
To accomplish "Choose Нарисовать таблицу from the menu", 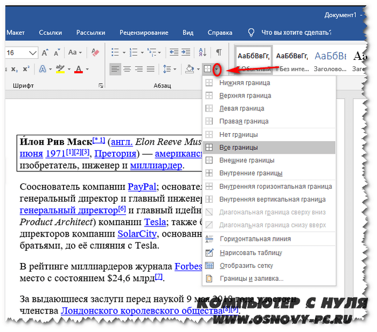I will click(x=269, y=253).
